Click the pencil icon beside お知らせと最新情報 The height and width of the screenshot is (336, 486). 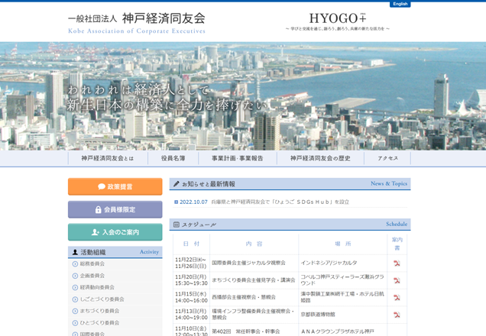pos(176,183)
